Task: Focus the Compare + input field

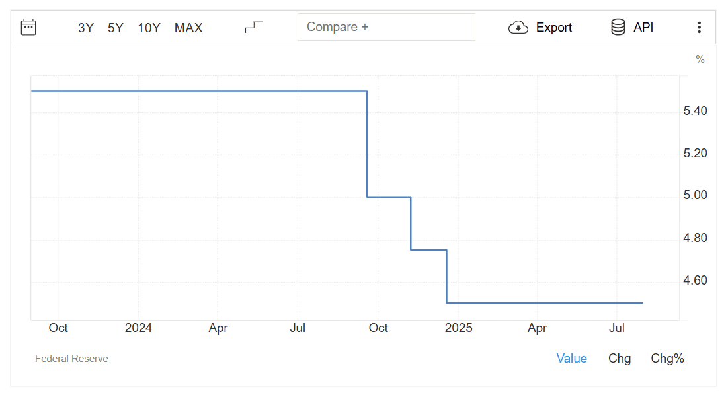Action: [x=386, y=27]
